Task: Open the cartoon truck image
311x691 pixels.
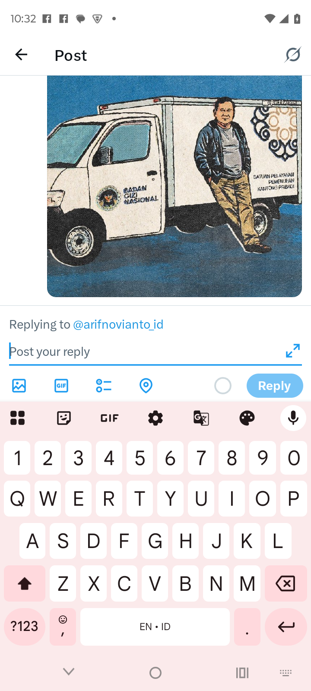Action: tap(175, 187)
